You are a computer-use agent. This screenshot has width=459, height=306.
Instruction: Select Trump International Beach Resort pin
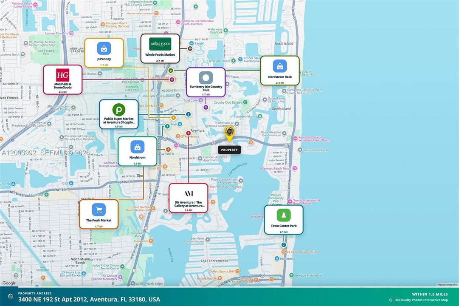tap(290, 201)
